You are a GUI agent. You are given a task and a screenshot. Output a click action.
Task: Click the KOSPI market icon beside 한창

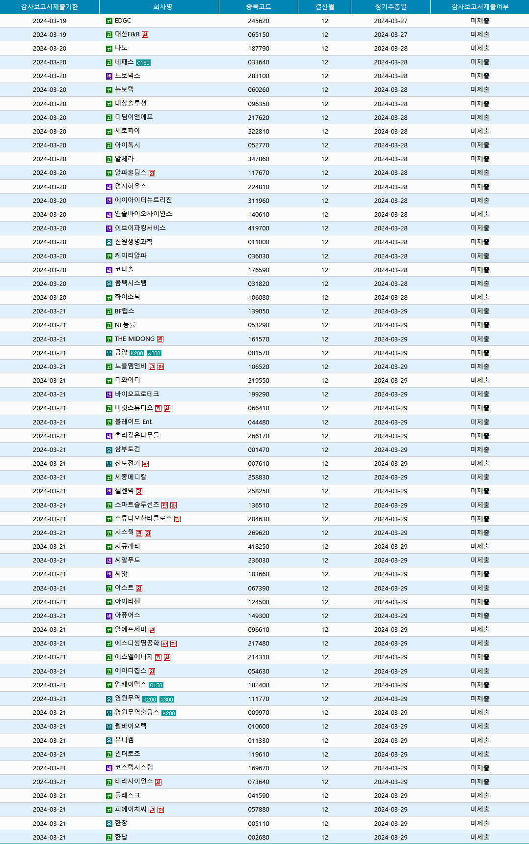109,824
